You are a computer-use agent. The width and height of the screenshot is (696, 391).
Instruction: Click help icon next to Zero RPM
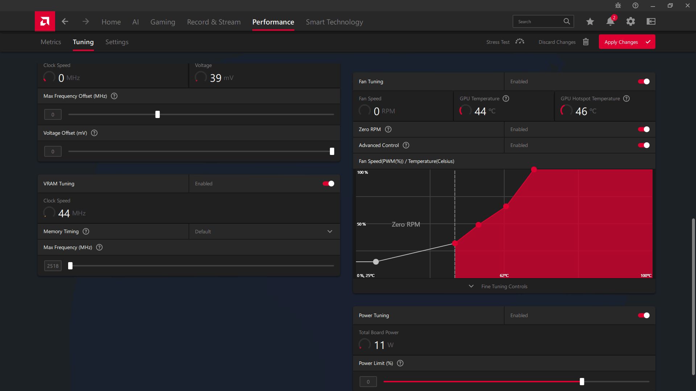(388, 129)
